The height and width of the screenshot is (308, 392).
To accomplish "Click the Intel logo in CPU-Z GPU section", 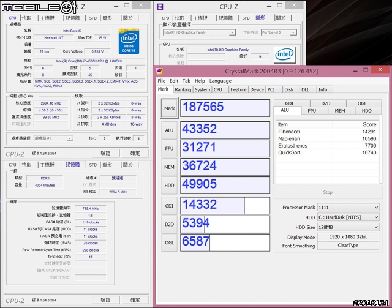I will (x=285, y=54).
